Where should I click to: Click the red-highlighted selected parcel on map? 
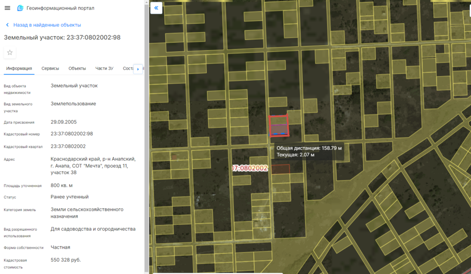278,126
